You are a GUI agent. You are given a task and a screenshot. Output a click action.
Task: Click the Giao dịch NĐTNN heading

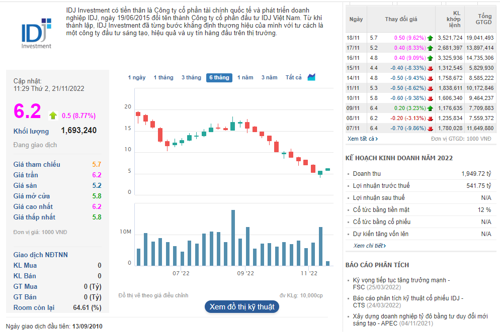(41, 255)
